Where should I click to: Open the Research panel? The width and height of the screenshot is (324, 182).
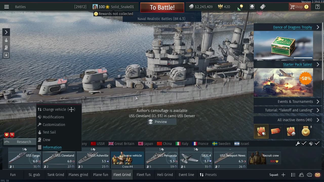pyautogui.click(x=20, y=142)
